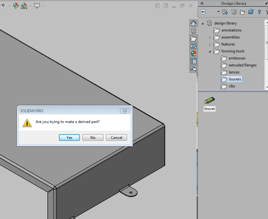Select the lances folder

tap(234, 72)
